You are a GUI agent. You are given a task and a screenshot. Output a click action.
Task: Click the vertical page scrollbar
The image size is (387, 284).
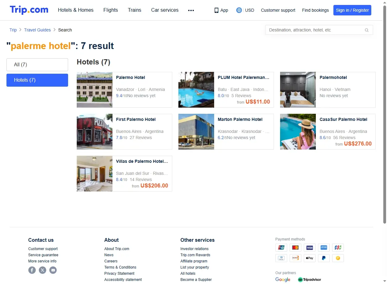pos(385,114)
